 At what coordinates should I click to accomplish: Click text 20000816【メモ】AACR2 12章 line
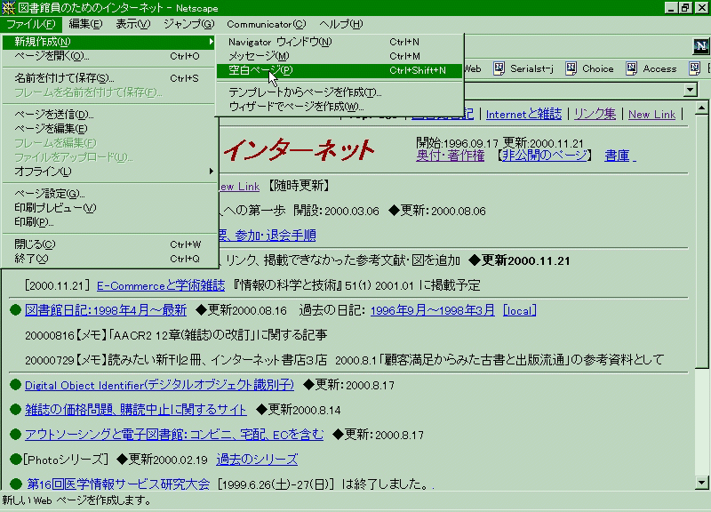176,335
